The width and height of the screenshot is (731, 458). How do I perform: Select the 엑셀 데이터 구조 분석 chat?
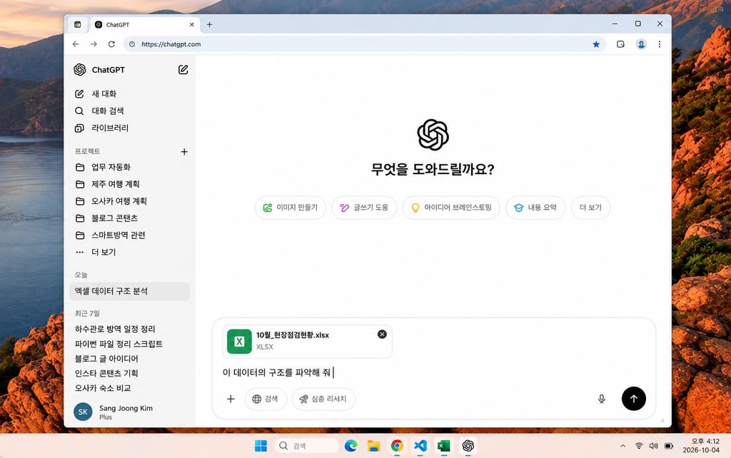(130, 291)
